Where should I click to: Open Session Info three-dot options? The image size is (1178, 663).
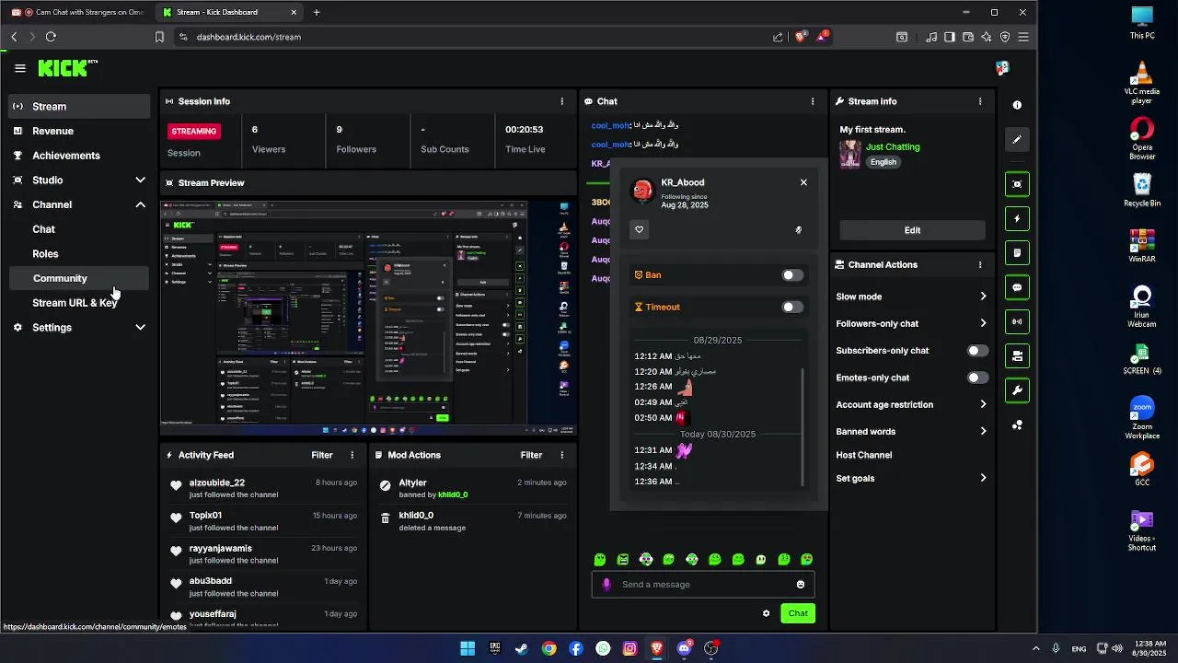(562, 101)
